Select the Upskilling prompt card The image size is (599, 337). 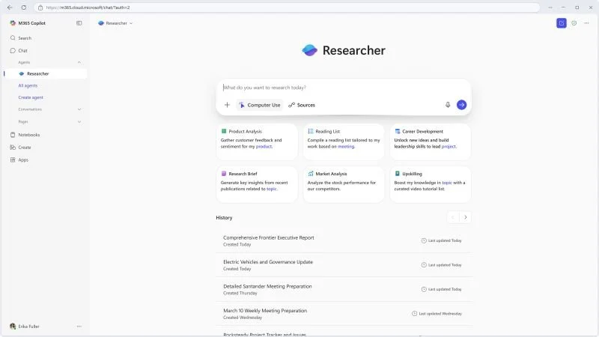430,184
